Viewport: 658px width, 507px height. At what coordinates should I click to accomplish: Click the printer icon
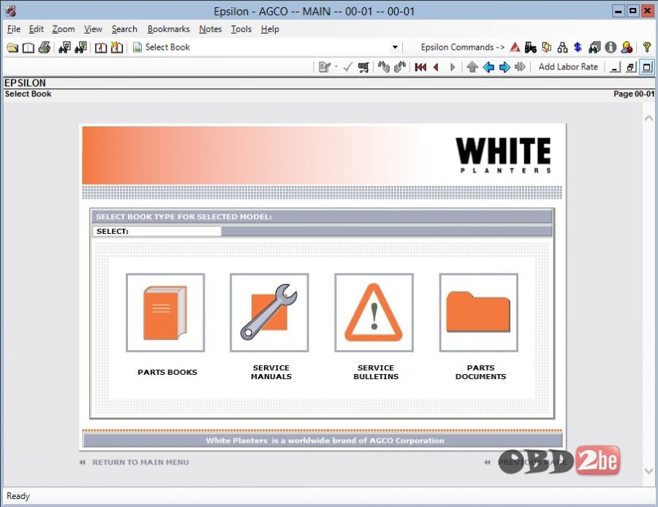[x=44, y=47]
